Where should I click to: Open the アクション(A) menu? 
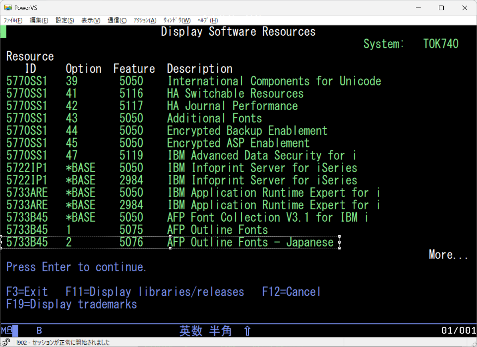click(145, 21)
